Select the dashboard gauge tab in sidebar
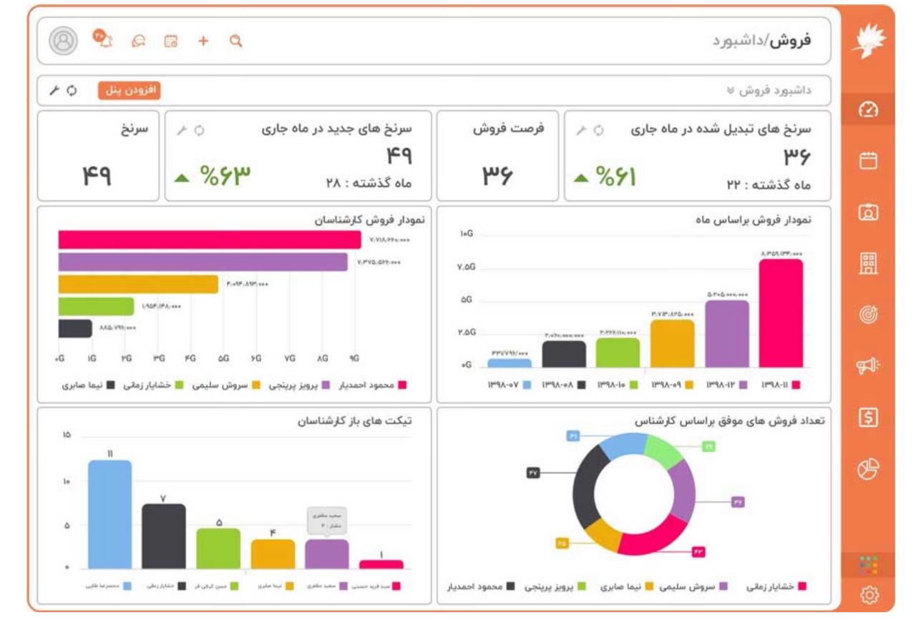Viewport: 916px width, 620px height. pos(868,109)
